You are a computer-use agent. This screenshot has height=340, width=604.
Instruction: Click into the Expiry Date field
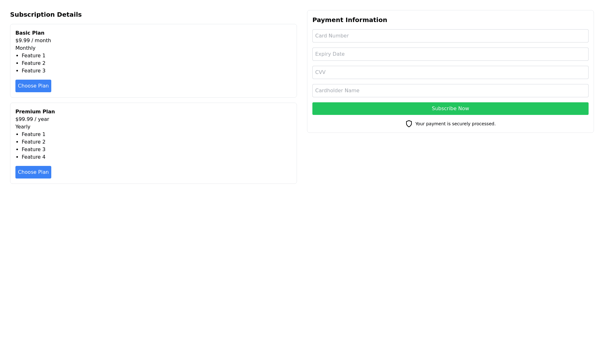click(450, 54)
